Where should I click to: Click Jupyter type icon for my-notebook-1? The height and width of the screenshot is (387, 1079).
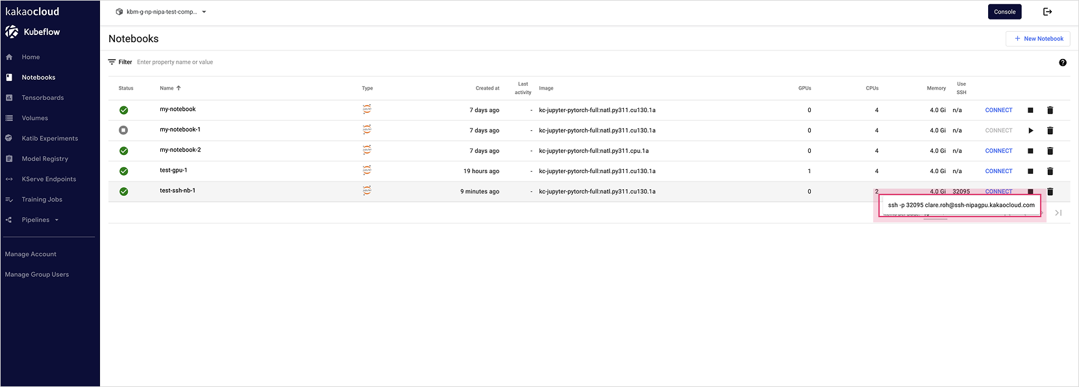point(367,130)
